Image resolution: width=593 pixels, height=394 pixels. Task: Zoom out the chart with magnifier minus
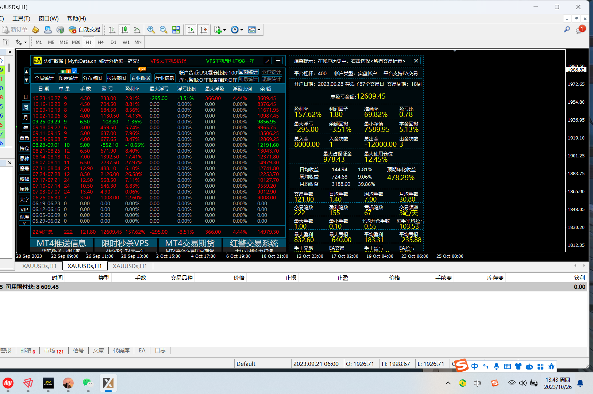pos(163,30)
